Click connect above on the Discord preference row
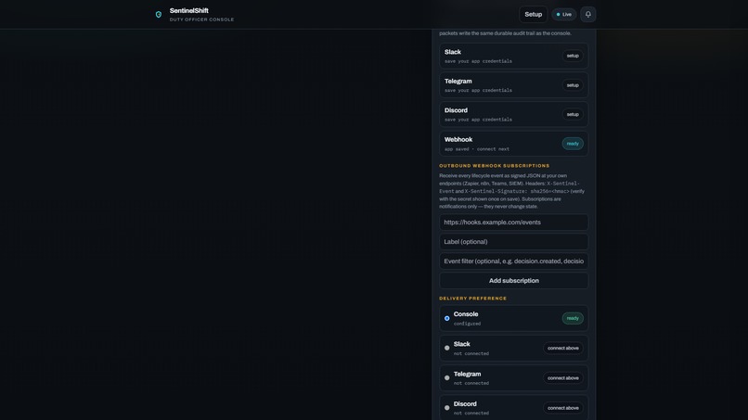The height and width of the screenshot is (420, 748). (x=563, y=408)
